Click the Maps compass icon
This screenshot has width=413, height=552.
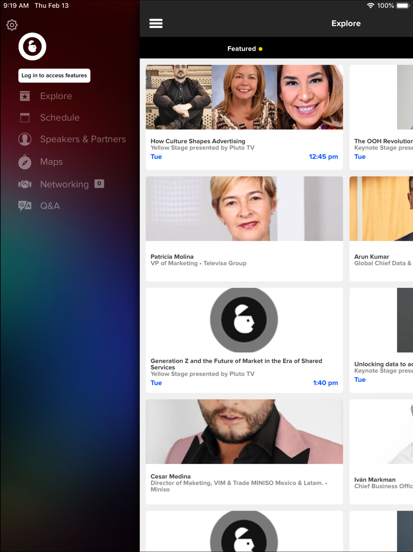25,162
